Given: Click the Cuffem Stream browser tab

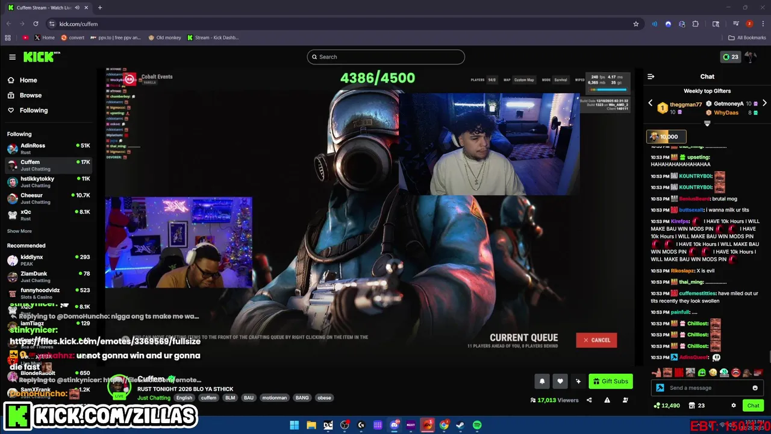Looking at the screenshot, I should (x=47, y=7).
